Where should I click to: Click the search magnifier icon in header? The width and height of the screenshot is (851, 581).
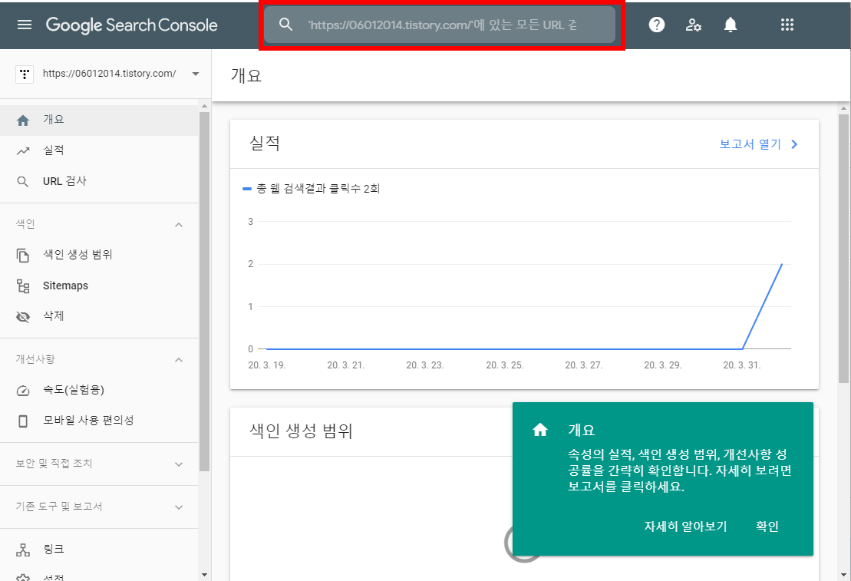[x=285, y=25]
